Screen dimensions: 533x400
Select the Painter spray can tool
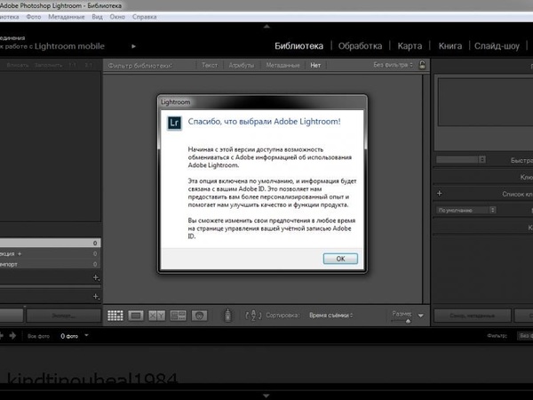[227, 316]
